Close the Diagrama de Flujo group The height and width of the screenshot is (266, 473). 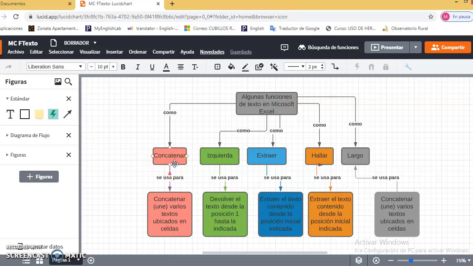pos(69,135)
